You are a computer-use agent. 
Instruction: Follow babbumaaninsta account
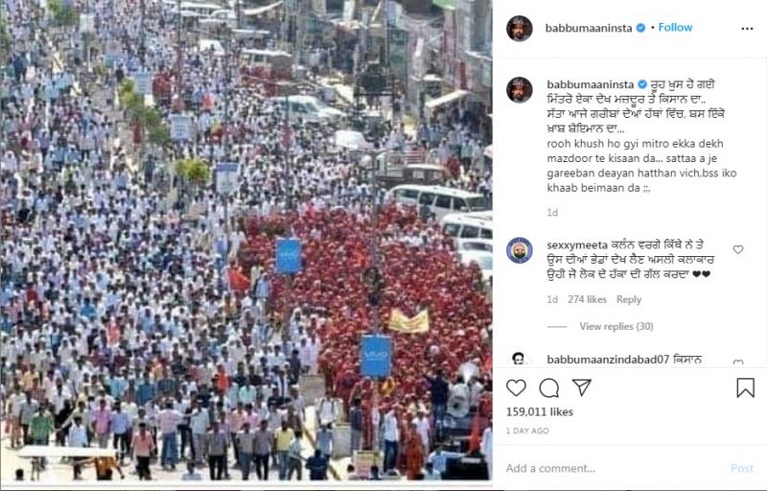675,28
